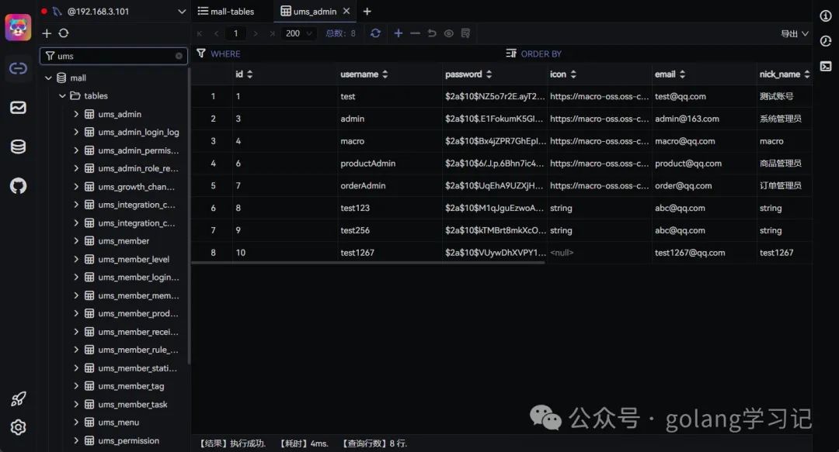The width and height of the screenshot is (839, 452).
Task: Go to first page of results
Action: pyautogui.click(x=200, y=33)
